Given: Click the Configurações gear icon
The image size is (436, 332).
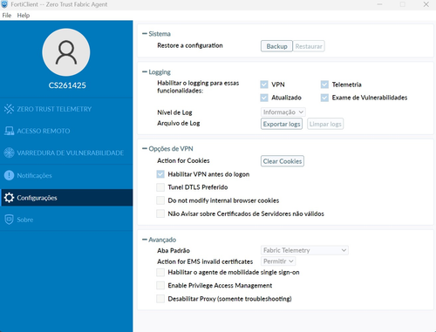Looking at the screenshot, I should (9, 198).
